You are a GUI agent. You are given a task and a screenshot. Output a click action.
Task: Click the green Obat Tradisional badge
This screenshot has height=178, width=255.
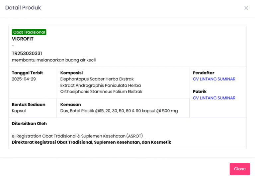pyautogui.click(x=29, y=32)
